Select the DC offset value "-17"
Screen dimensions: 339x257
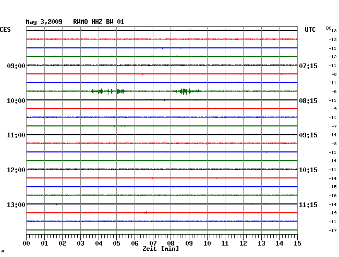click(x=333, y=230)
